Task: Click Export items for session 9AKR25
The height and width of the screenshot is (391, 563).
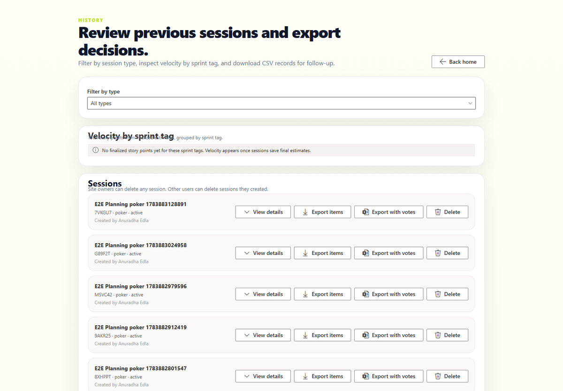Action: tap(322, 335)
